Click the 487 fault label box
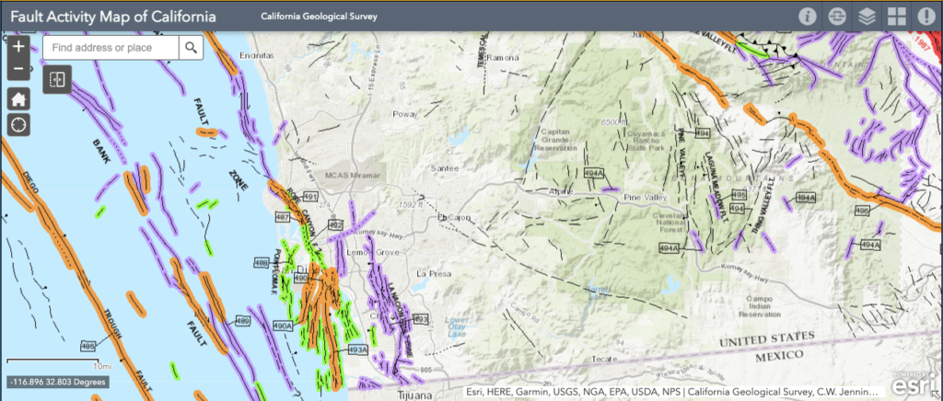 pos(283,216)
